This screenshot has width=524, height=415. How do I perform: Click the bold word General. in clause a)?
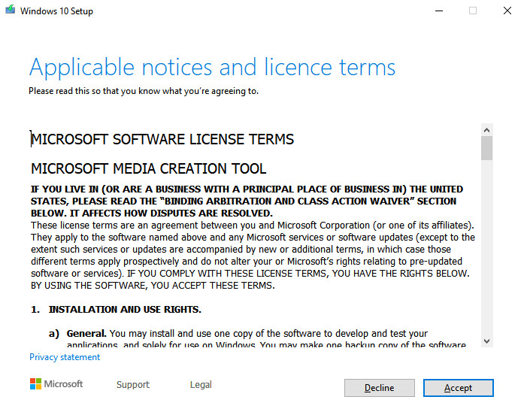(x=86, y=334)
